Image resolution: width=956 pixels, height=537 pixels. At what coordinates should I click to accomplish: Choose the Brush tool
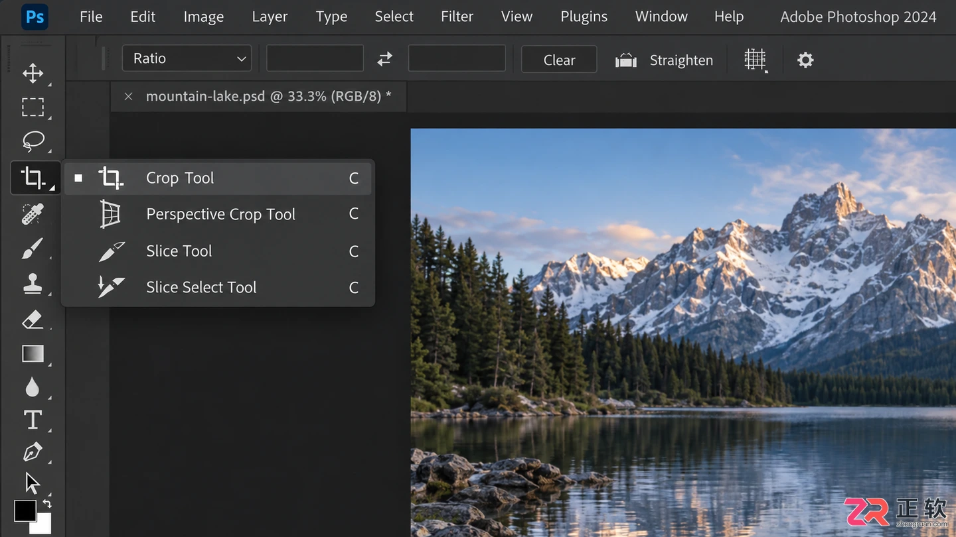coord(33,249)
